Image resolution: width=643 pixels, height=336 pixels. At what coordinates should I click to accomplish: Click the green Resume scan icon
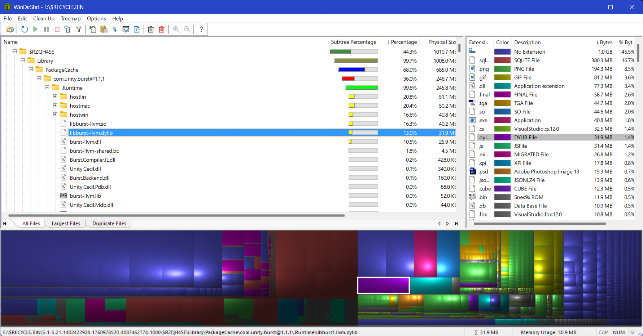(x=35, y=30)
